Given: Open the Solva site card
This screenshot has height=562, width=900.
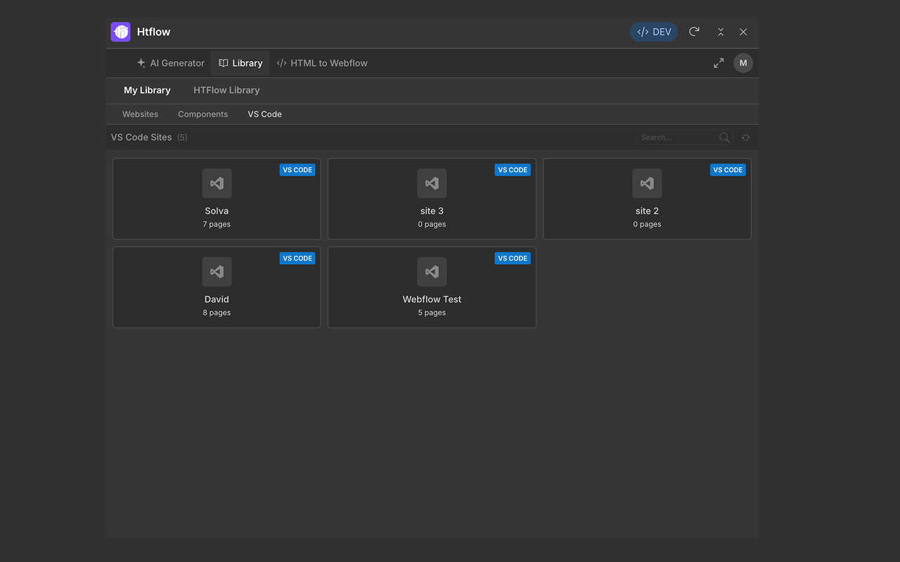Looking at the screenshot, I should point(217,199).
